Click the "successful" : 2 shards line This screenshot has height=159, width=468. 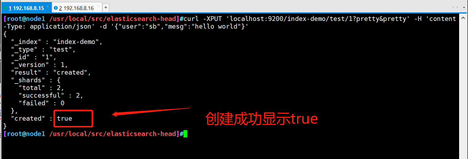pos(51,96)
